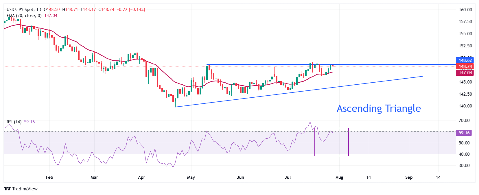Click the 140.00 level on price axis
The image size is (479, 195).
click(x=465, y=106)
